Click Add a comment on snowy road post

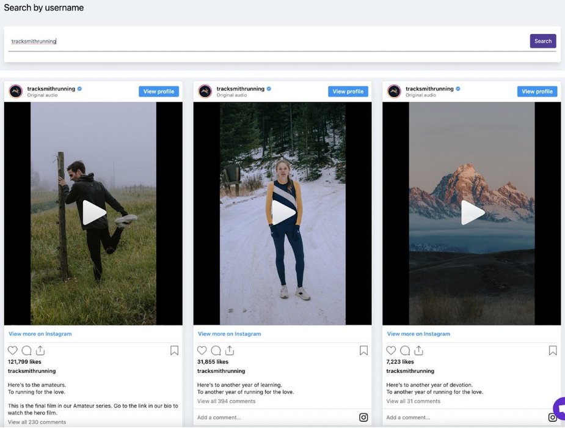pos(219,418)
